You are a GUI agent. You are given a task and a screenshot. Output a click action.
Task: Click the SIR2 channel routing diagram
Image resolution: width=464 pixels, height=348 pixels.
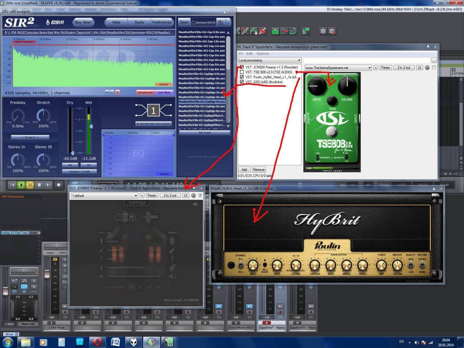[153, 110]
